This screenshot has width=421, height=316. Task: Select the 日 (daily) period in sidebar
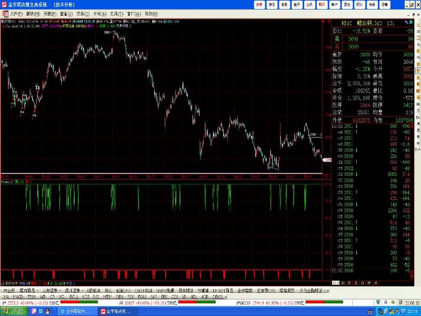[418, 111]
